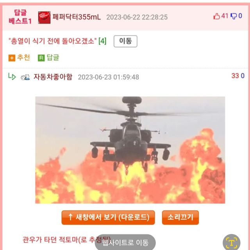250x250 pixels.
Task: Click the green R 답글 icon
Action: click(41, 58)
